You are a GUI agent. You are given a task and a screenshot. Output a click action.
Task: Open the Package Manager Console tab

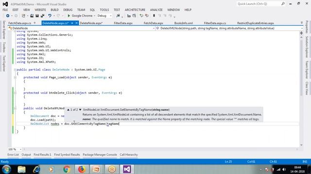pos(100,155)
